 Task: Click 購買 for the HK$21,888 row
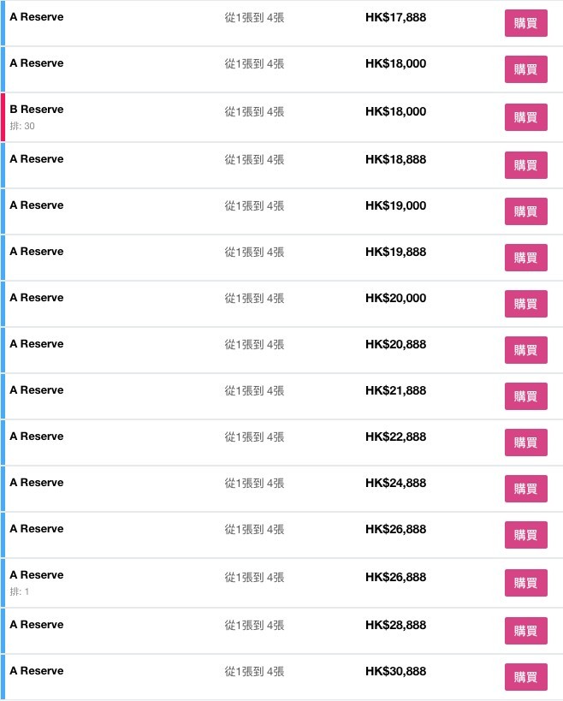point(525,396)
